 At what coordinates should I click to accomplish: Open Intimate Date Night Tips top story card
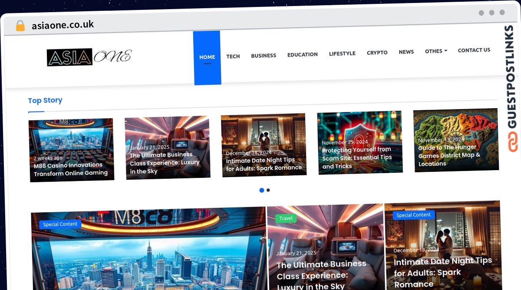(x=264, y=145)
